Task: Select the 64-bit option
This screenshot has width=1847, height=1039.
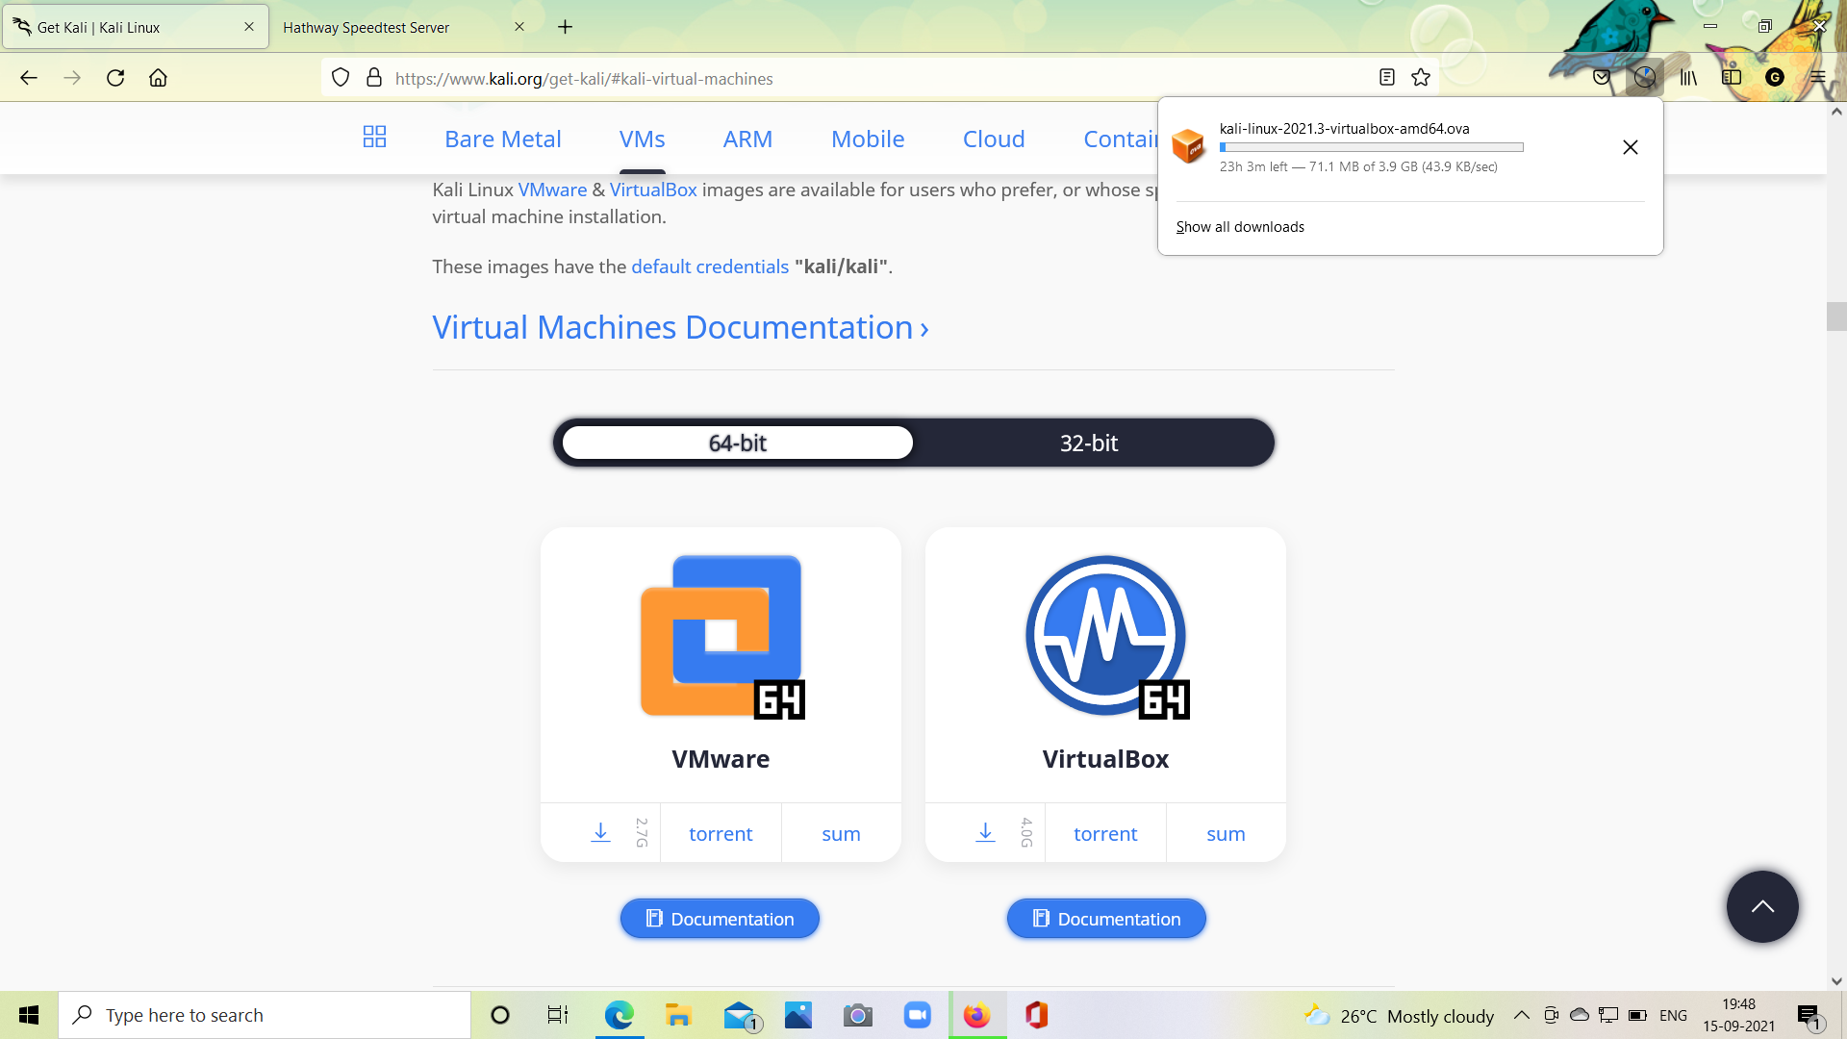Action: point(737,443)
